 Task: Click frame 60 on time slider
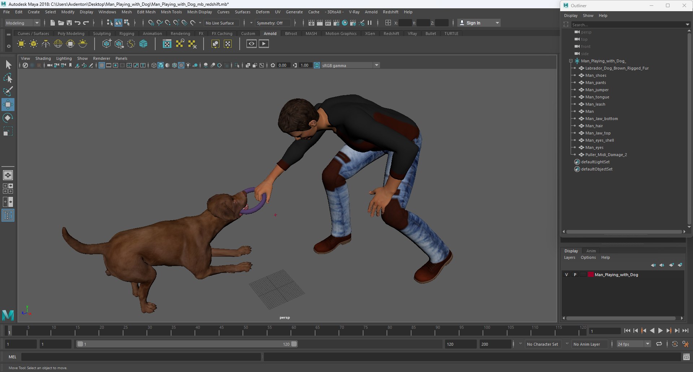pyautogui.click(x=293, y=331)
